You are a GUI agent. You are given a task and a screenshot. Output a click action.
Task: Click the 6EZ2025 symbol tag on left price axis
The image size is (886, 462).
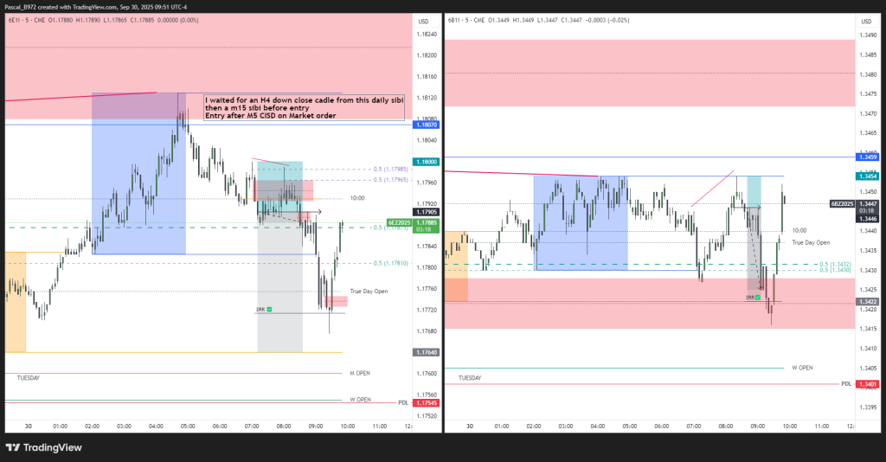[400, 222]
